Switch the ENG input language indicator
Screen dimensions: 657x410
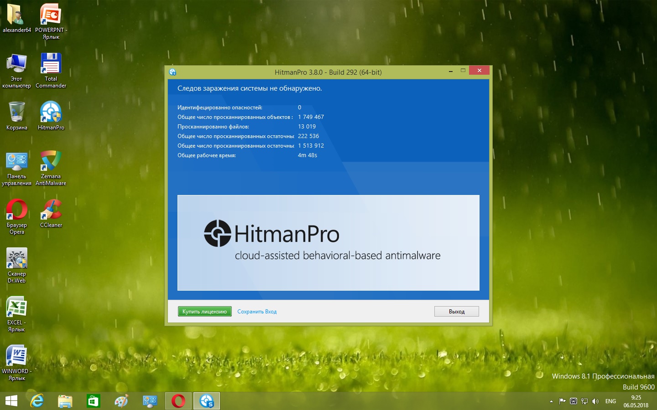pos(610,401)
